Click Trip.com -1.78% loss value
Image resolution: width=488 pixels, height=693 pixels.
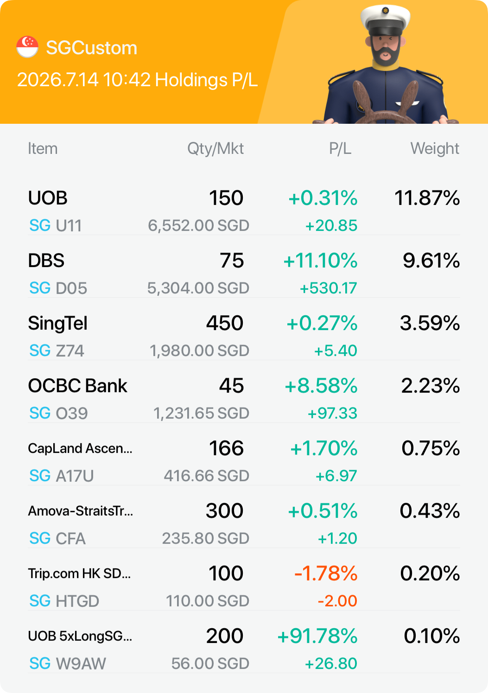[326, 573]
